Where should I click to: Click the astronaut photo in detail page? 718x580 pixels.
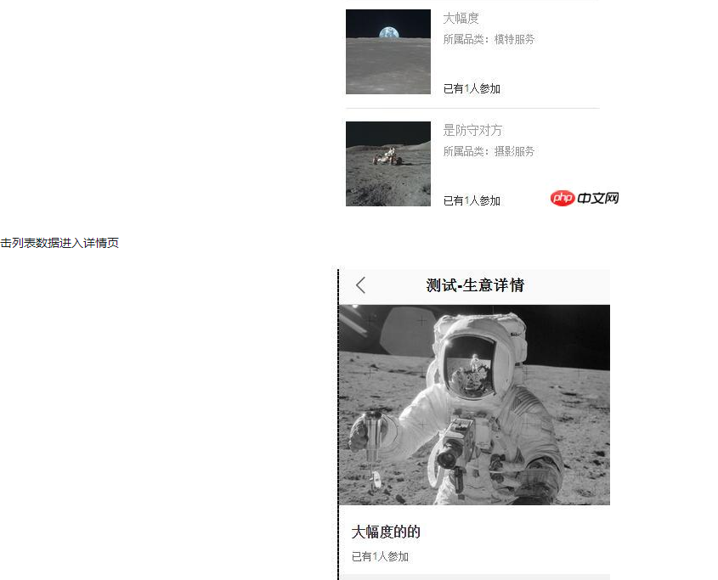pos(474,405)
